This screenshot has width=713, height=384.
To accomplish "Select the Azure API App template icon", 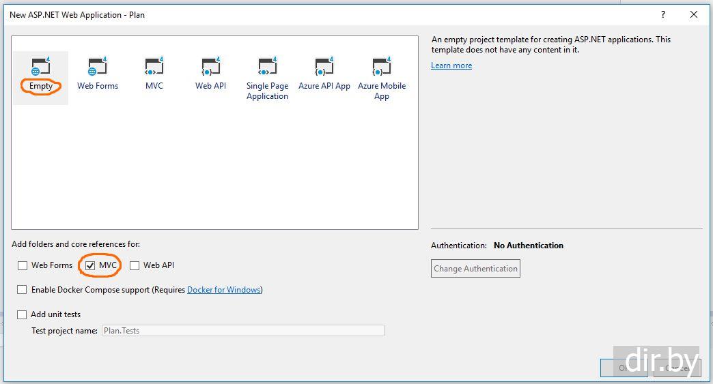I will tap(324, 66).
